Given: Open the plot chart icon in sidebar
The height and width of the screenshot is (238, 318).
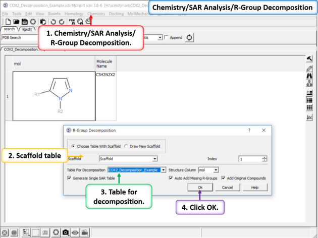Looking at the screenshot, I should tap(309, 117).
